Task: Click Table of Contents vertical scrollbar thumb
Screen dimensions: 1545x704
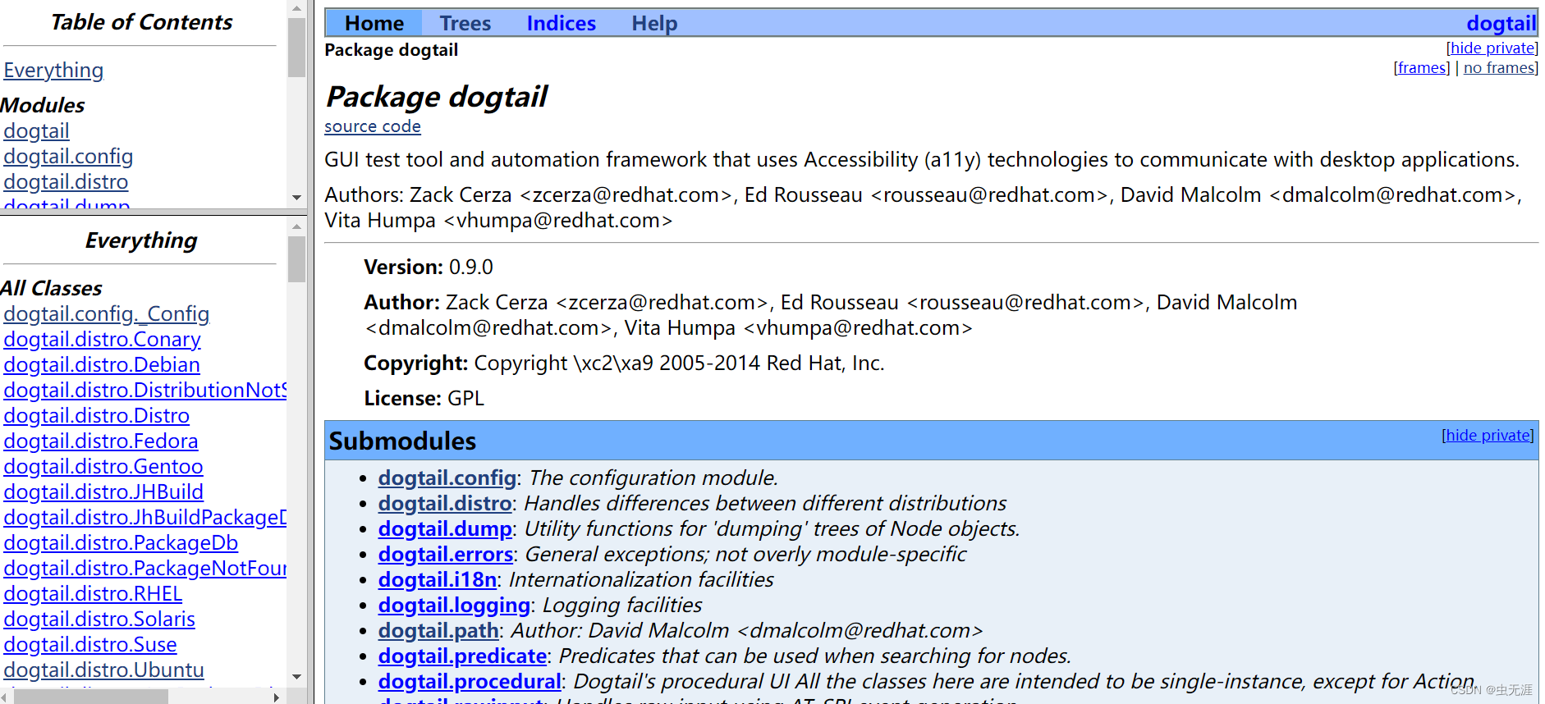Action: click(297, 48)
